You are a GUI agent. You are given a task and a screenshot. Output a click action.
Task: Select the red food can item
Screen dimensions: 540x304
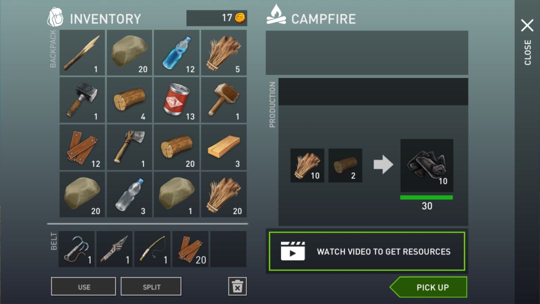(176, 100)
